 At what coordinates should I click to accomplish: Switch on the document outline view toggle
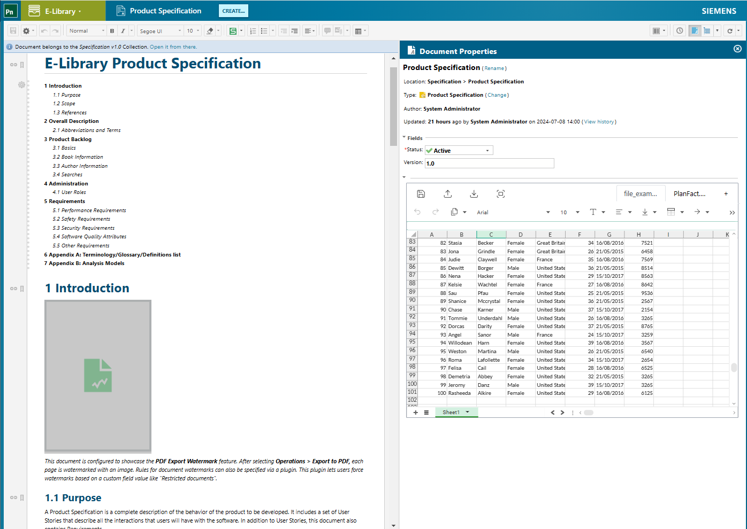[x=706, y=30]
